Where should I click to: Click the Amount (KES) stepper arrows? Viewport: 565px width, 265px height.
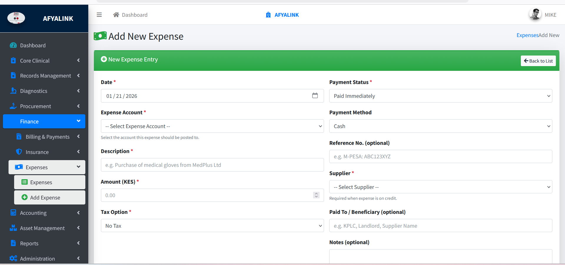click(316, 195)
